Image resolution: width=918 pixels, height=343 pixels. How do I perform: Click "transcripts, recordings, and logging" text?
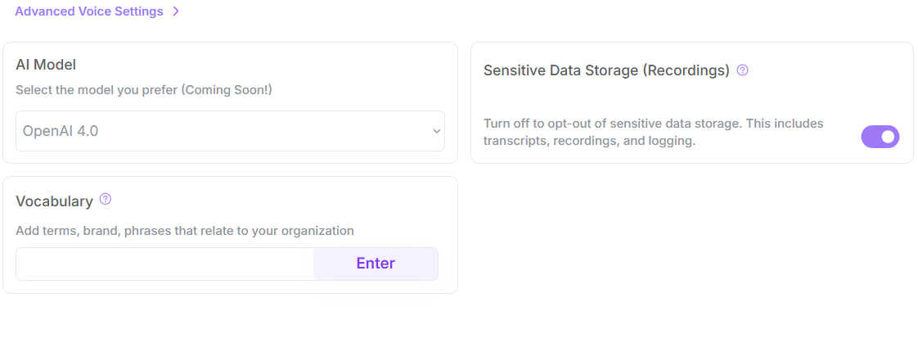(x=589, y=141)
